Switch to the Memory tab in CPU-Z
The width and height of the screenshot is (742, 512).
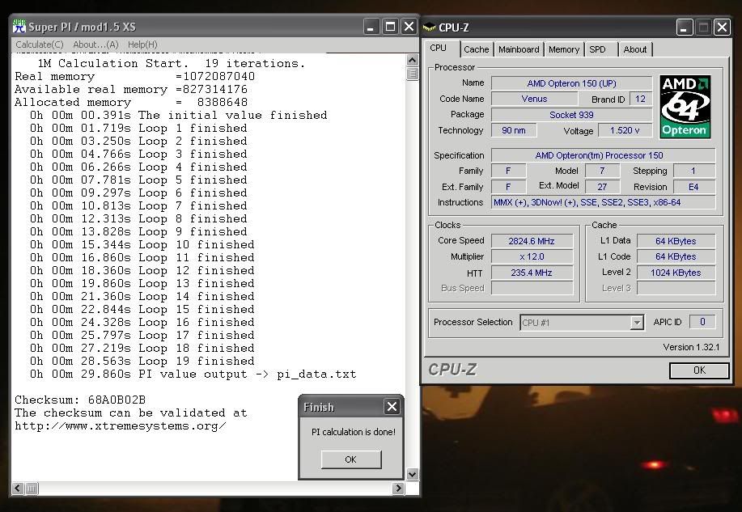[x=564, y=49]
